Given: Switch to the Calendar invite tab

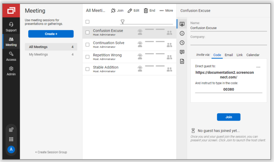Looking at the screenshot, I should [x=253, y=55].
